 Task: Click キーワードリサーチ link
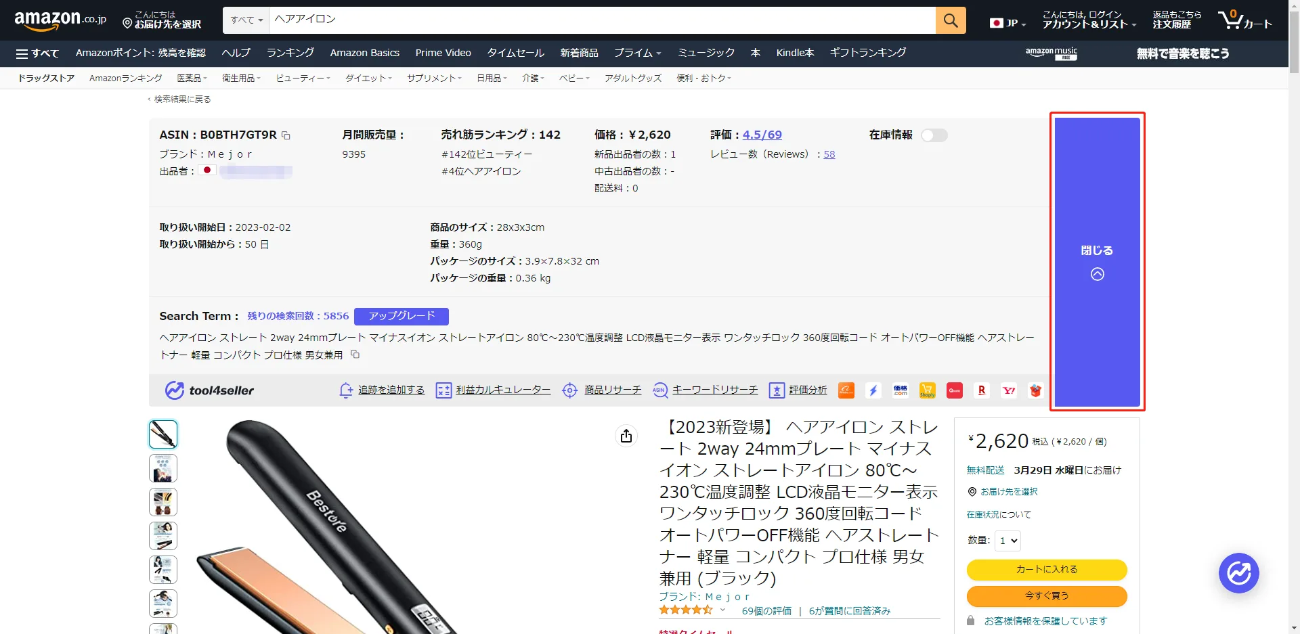715,390
